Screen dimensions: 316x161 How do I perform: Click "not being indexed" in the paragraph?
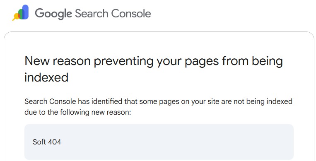click(263, 101)
